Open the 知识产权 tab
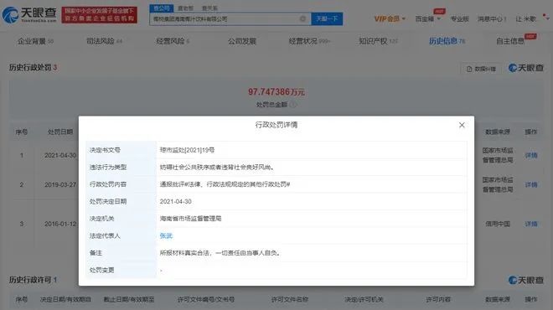 [378, 41]
